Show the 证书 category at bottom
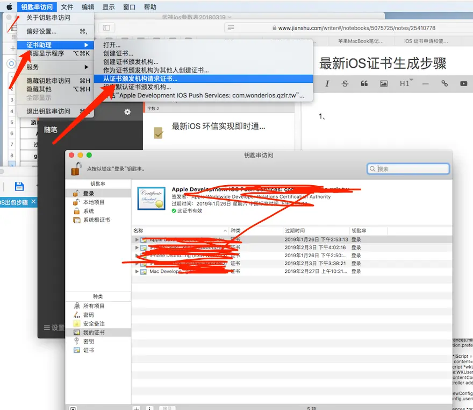The image size is (473, 410). pyautogui.click(x=98, y=350)
